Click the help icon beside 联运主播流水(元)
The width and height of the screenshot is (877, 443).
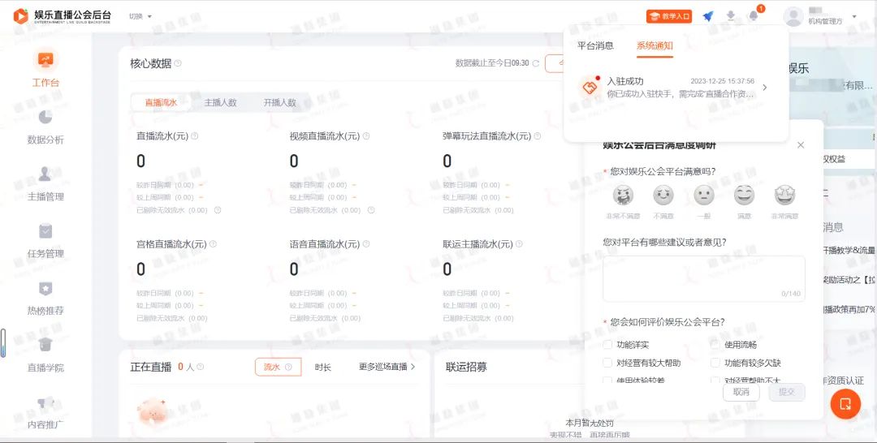click(x=519, y=243)
